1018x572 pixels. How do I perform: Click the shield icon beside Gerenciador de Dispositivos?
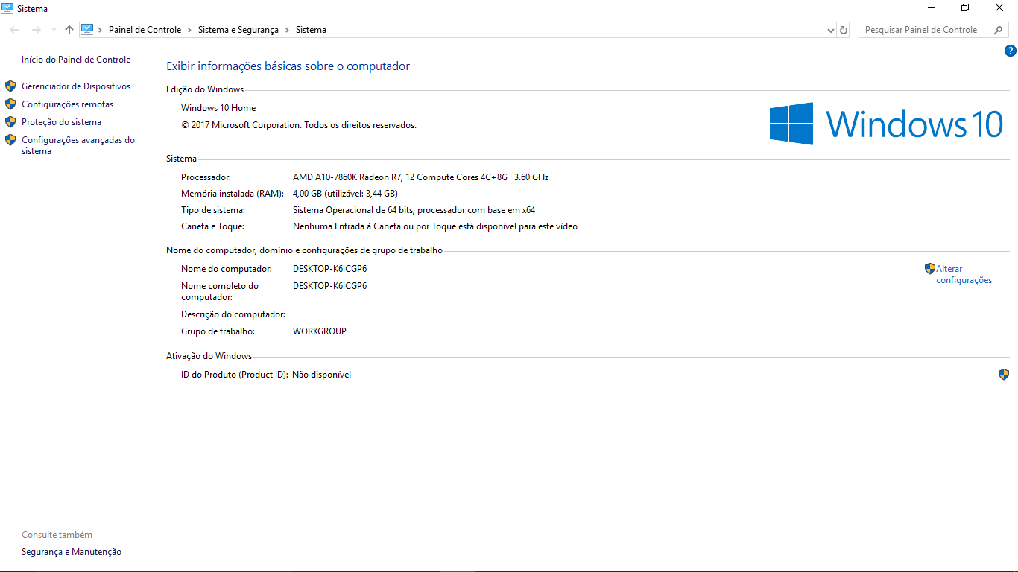coord(10,86)
